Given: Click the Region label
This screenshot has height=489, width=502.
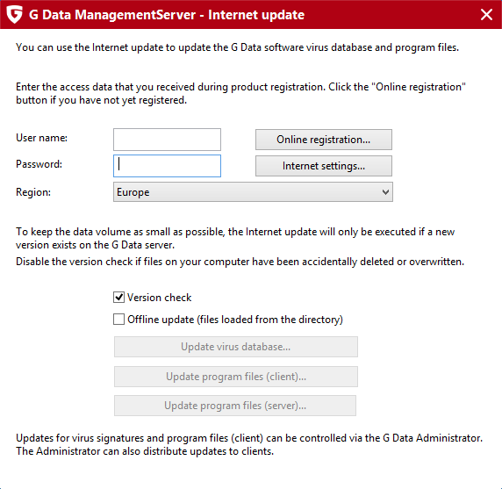Looking at the screenshot, I should pos(33,192).
